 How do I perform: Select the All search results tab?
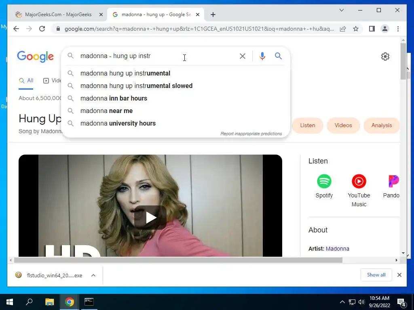coord(26,81)
